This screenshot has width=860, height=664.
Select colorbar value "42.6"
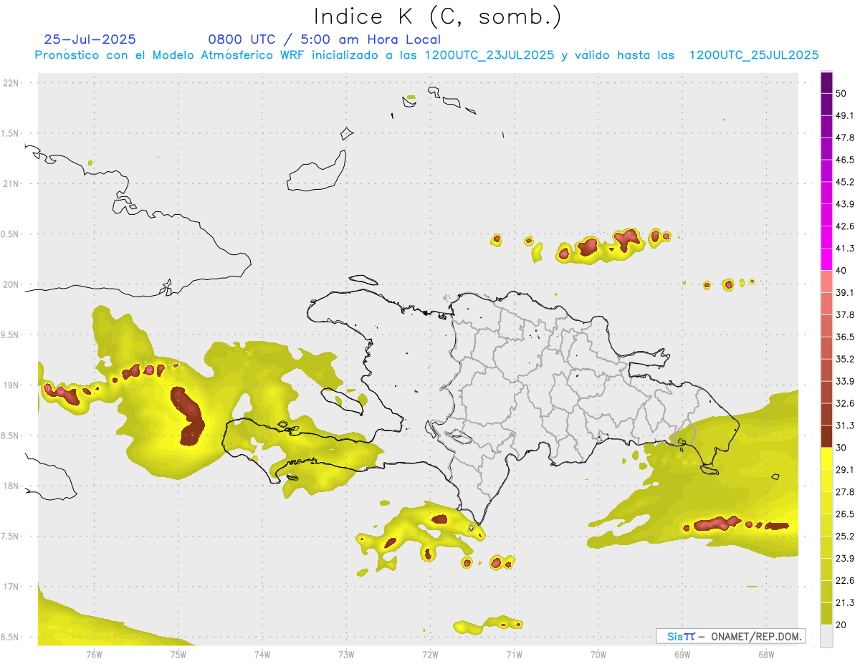click(x=845, y=226)
